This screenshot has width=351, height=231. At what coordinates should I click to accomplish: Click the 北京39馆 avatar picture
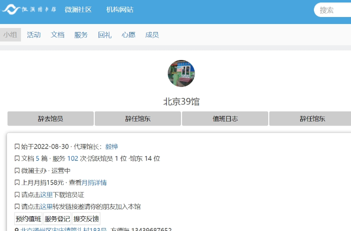click(x=181, y=73)
